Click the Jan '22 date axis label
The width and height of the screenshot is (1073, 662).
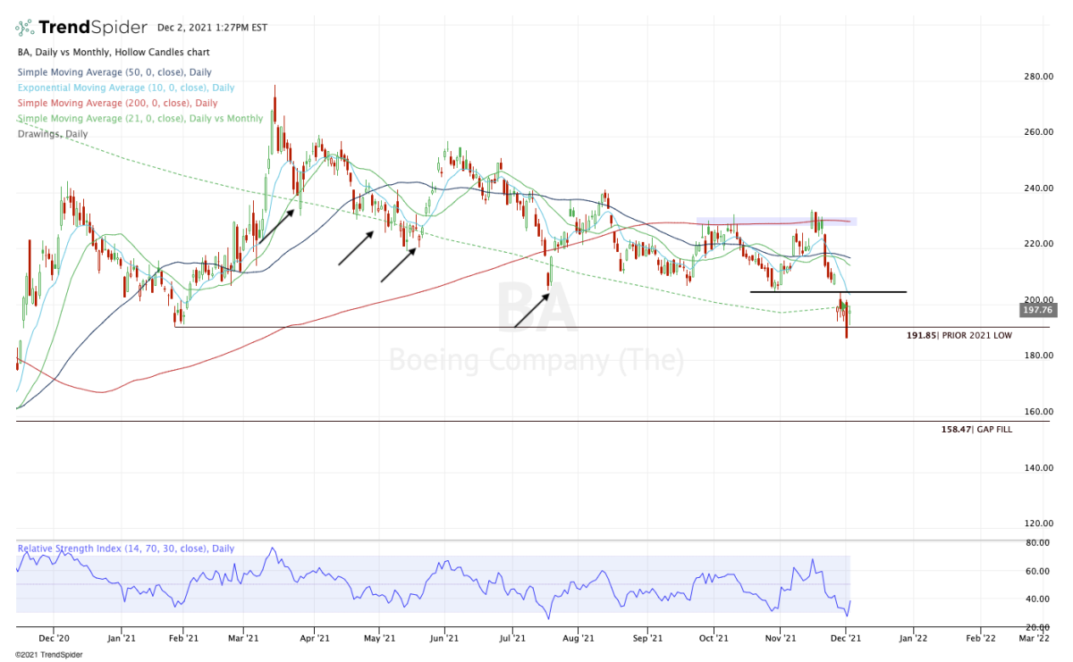914,639
